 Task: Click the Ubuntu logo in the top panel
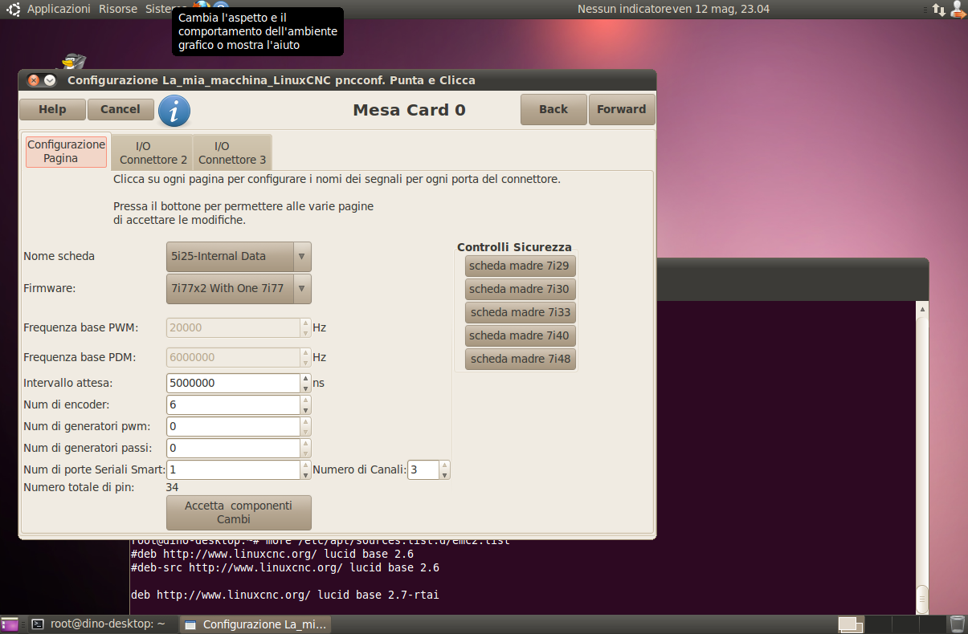[14, 9]
